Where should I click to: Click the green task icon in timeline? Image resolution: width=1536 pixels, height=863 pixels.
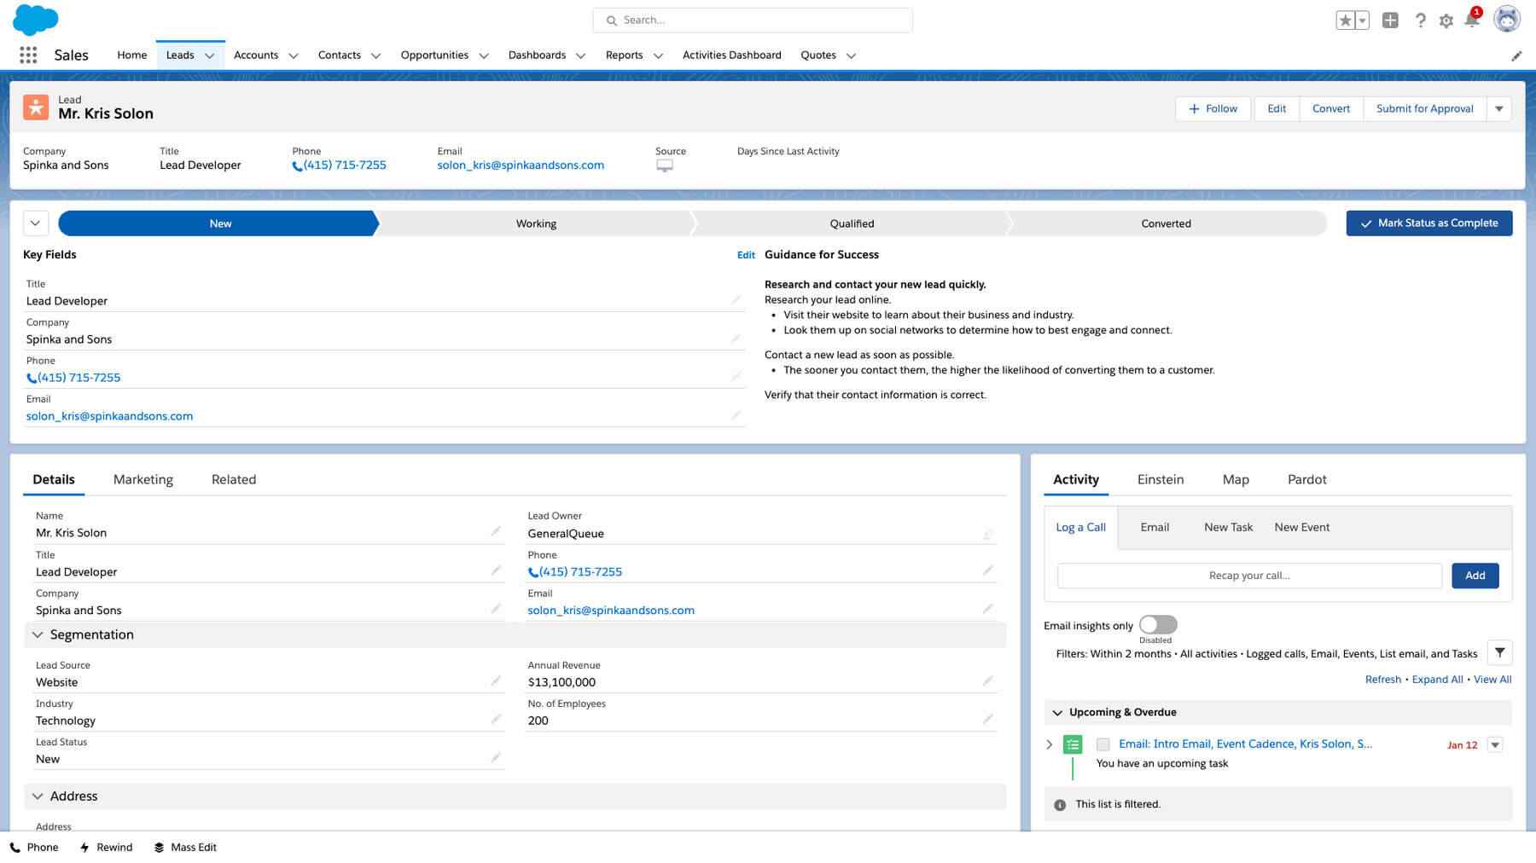(x=1073, y=744)
